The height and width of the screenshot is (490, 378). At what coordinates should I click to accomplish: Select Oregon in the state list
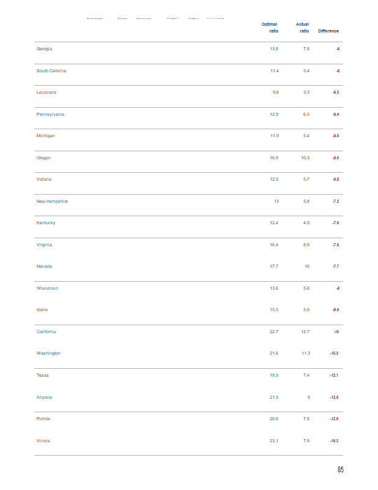(x=44, y=157)
